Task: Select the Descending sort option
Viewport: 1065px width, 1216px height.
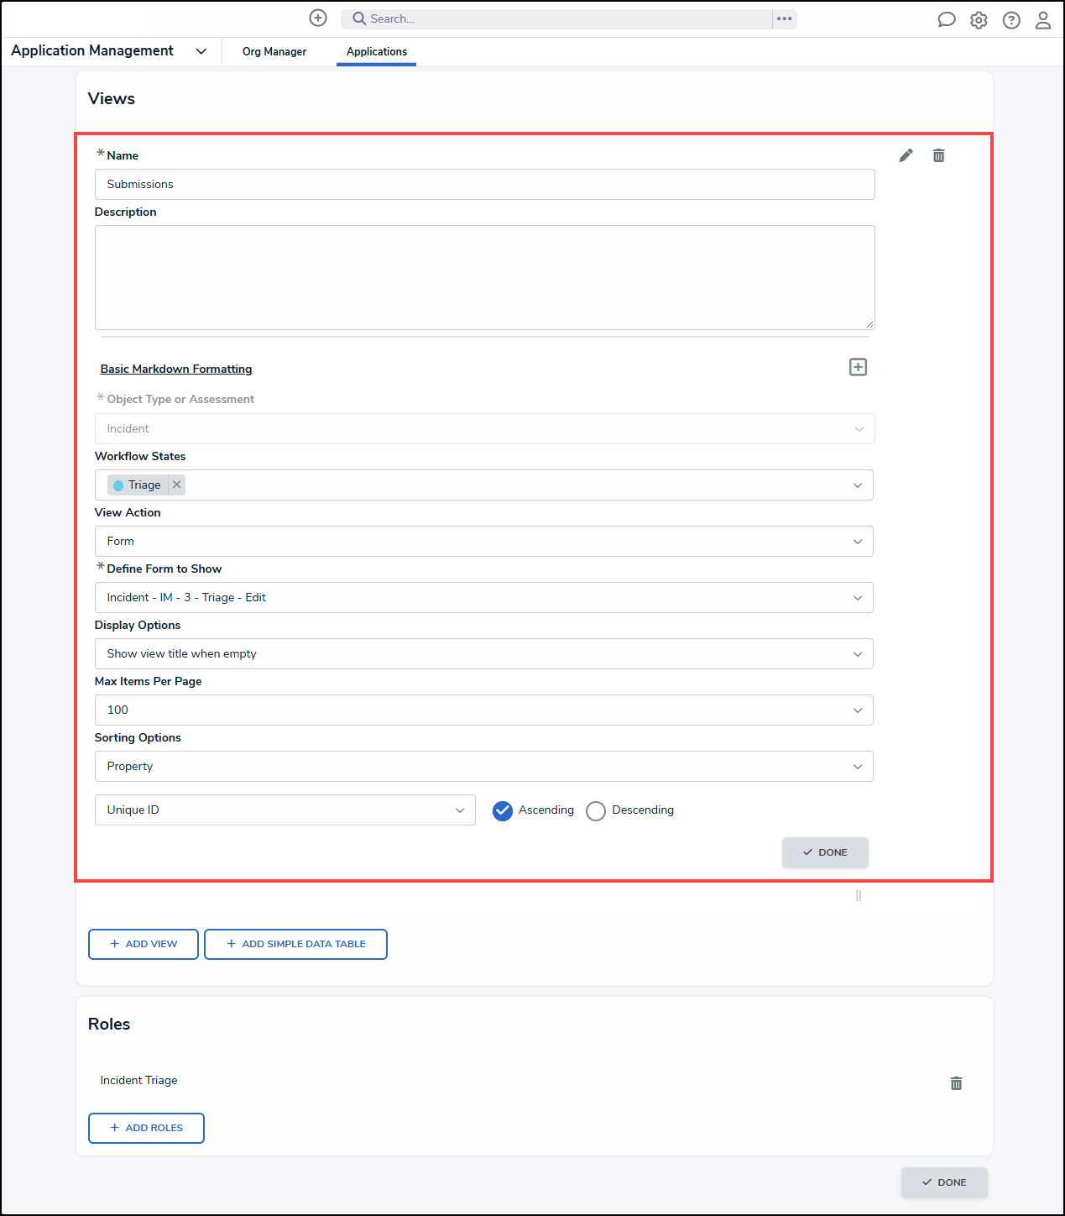Action: [x=596, y=810]
